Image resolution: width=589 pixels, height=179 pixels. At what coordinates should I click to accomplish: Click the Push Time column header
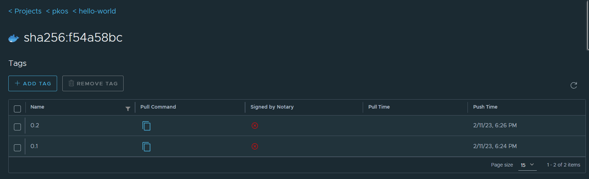[x=485, y=107]
